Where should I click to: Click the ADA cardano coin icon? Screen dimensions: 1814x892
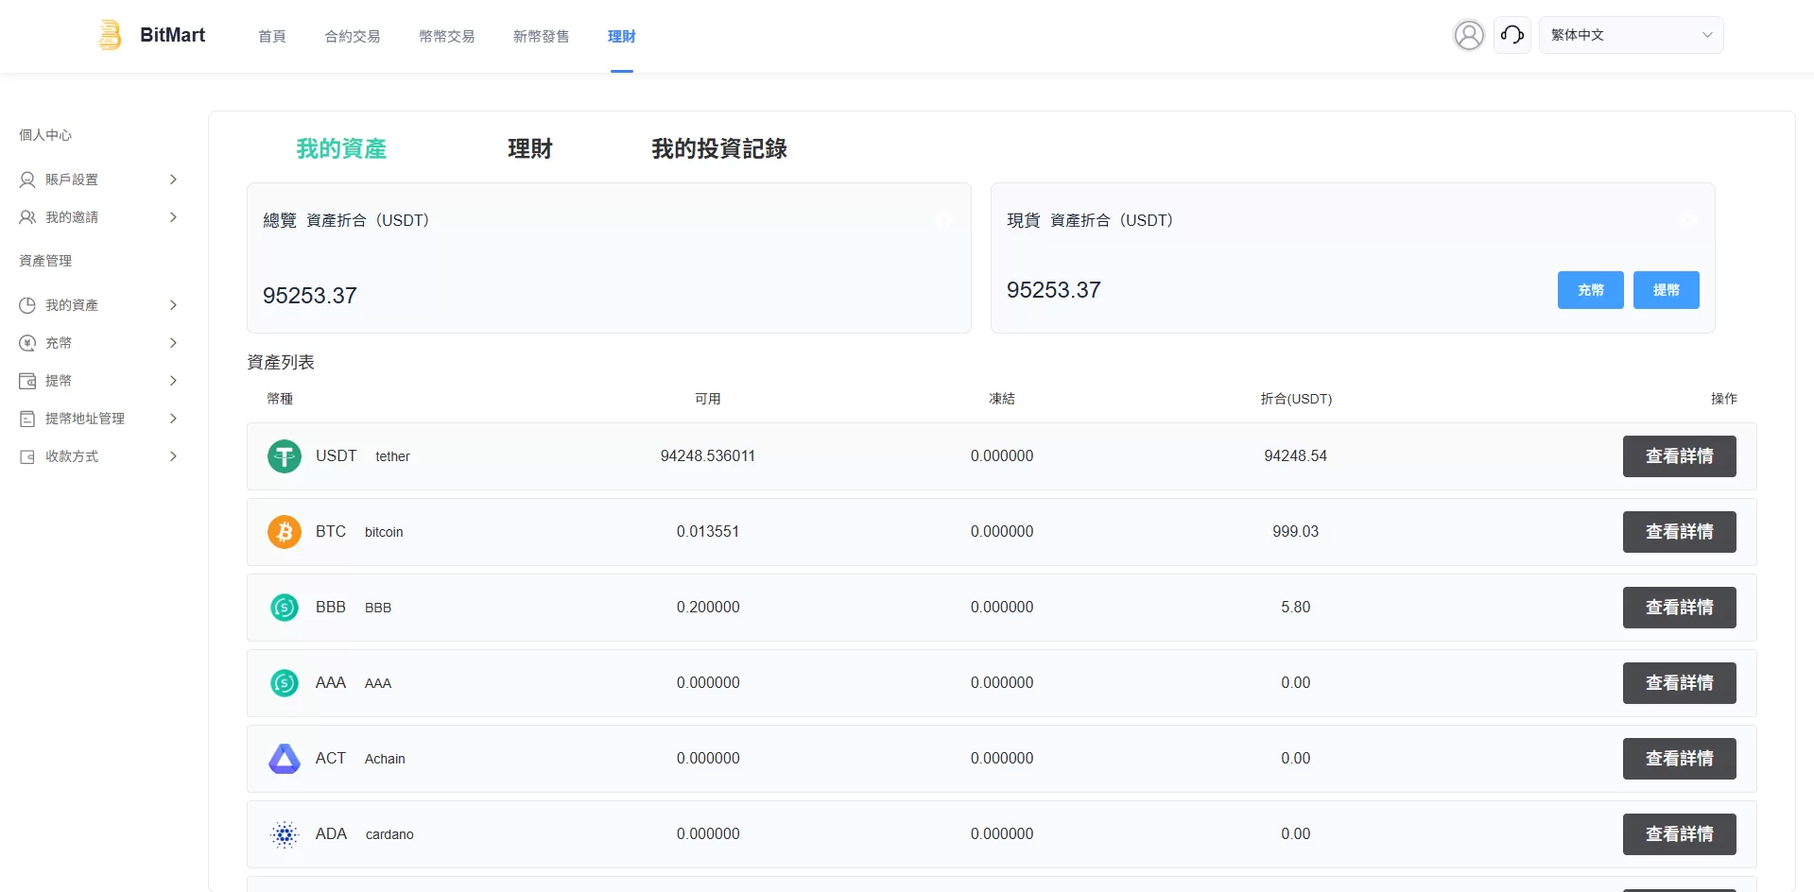pyautogui.click(x=284, y=834)
